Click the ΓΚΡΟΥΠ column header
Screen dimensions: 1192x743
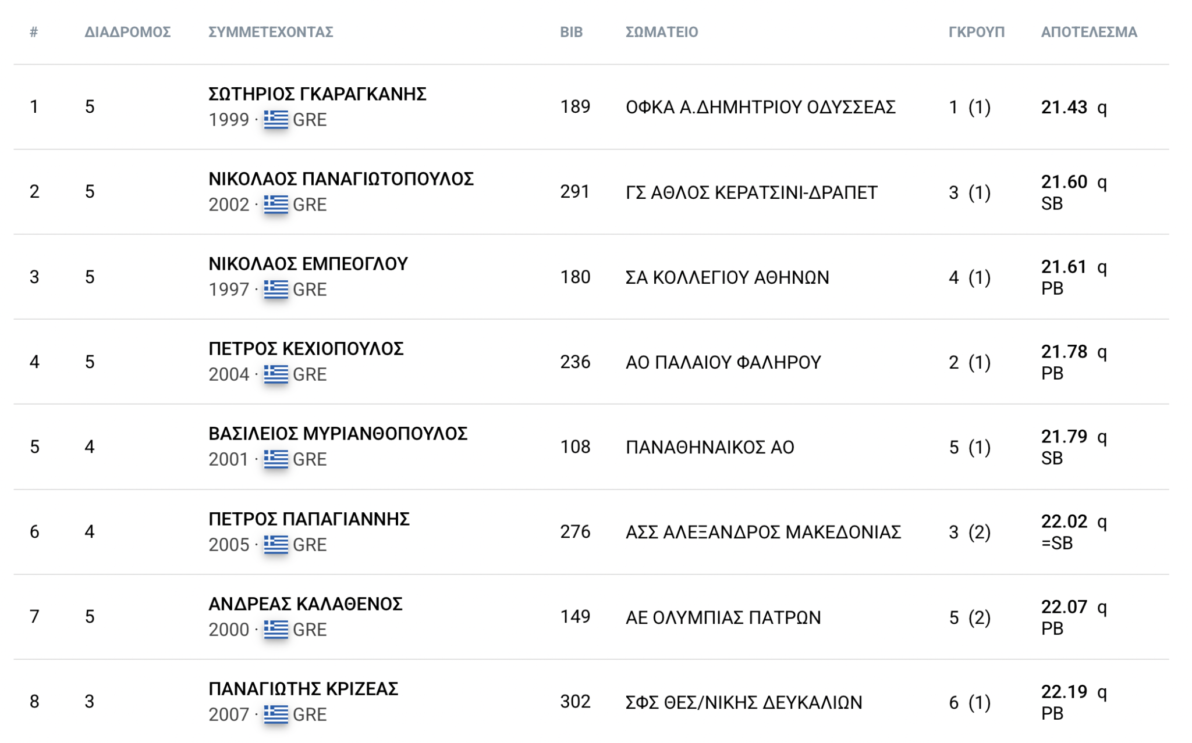(976, 32)
